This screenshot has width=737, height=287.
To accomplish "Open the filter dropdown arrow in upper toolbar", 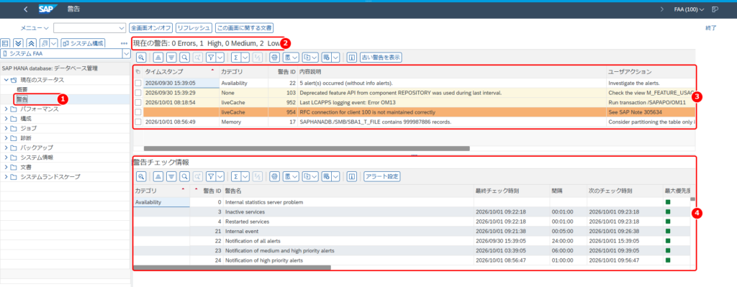I will [x=220, y=58].
